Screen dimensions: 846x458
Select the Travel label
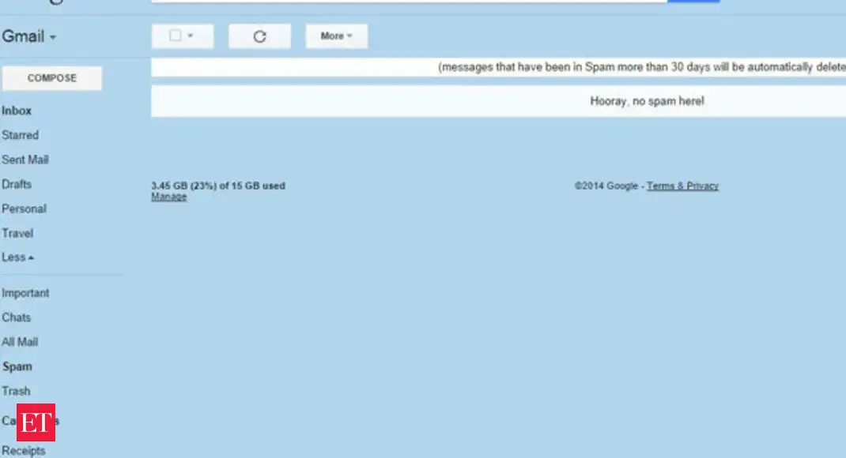[17, 233]
